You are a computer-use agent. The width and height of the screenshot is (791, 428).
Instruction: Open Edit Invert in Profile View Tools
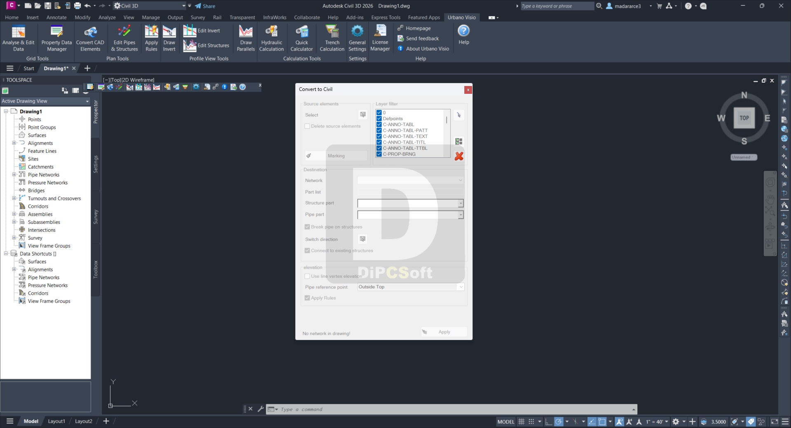click(202, 30)
